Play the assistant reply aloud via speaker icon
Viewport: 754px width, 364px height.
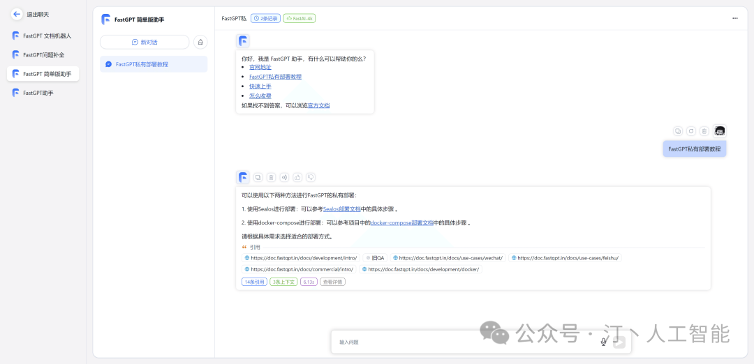point(284,178)
